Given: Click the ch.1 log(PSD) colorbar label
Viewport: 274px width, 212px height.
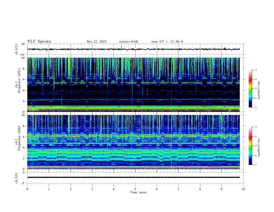Looking at the screenshot, I should (x=259, y=90).
